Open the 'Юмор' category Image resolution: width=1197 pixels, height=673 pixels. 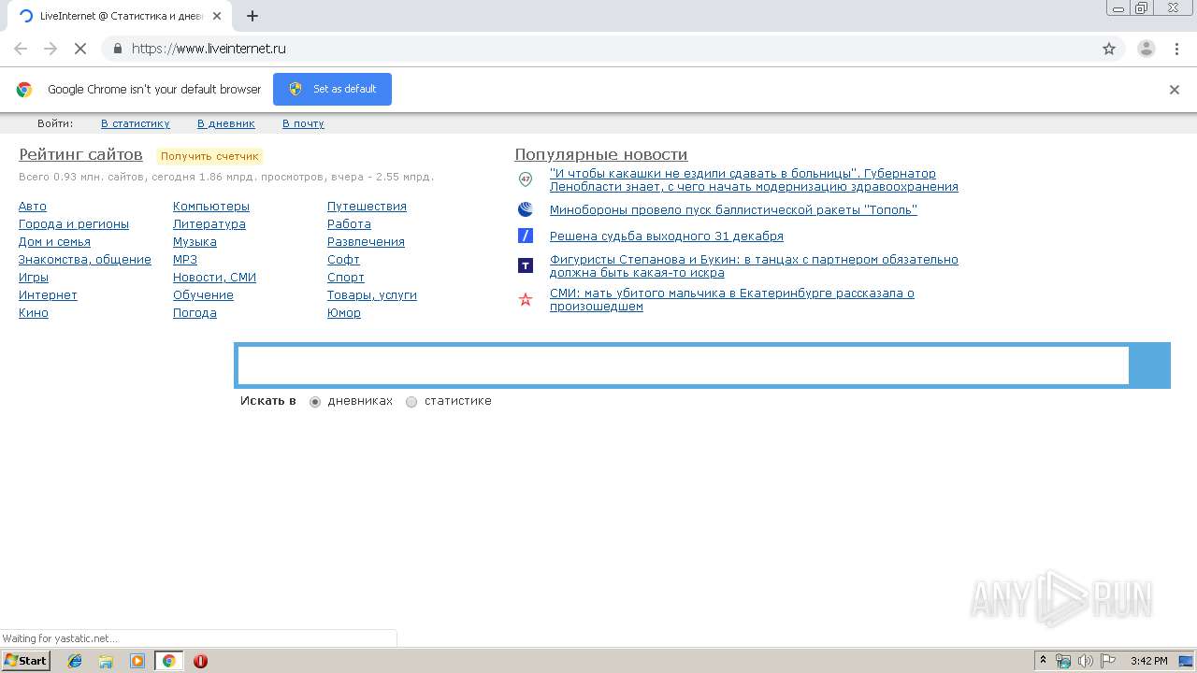(x=344, y=313)
